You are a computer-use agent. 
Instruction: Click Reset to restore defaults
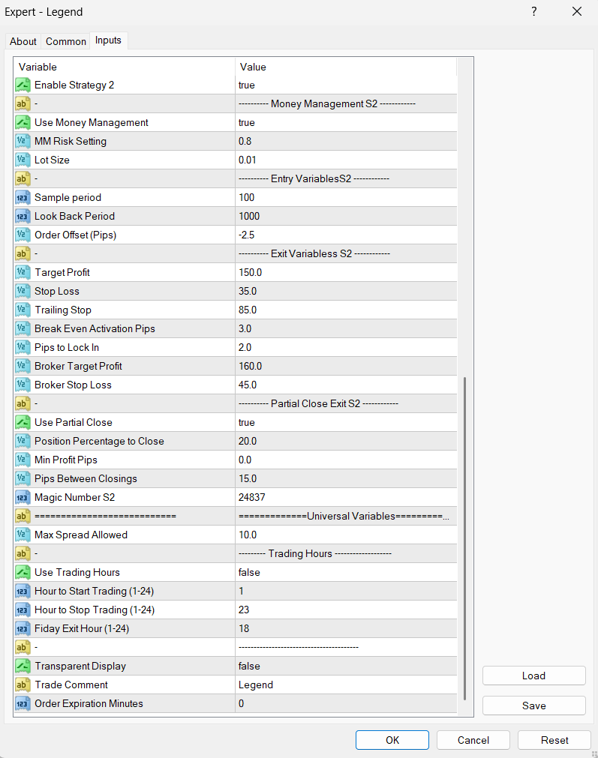[x=554, y=740]
